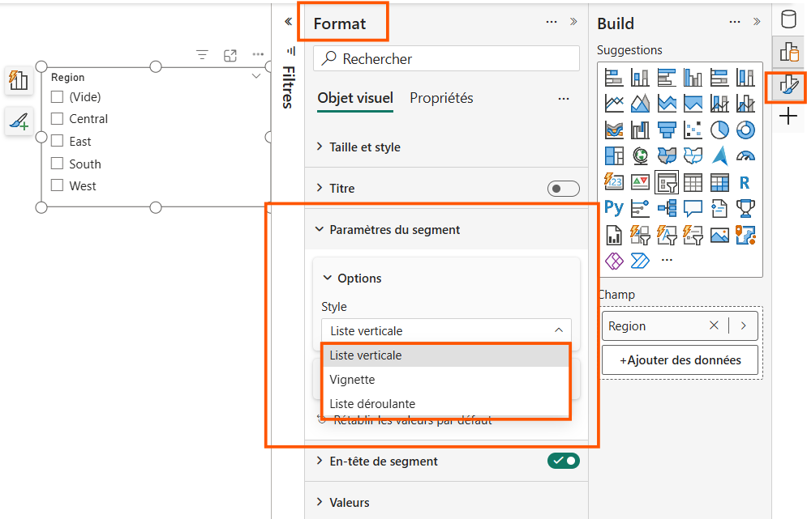Pick the R script visual icon
Screen dimensions: 807x519
pyautogui.click(x=745, y=182)
